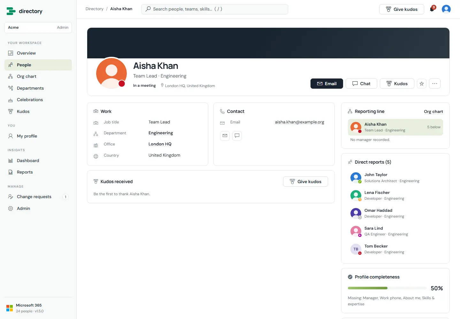460x319 pixels.
Task: Click the Microsoft 365 integration footer
Action: click(x=38, y=308)
